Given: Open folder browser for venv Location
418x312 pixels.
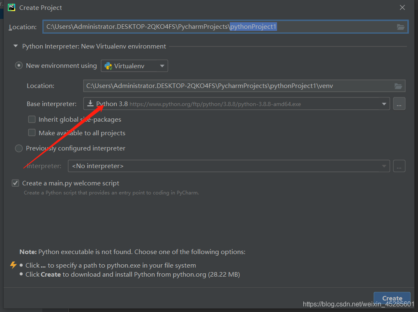Looking at the screenshot, I should point(398,86).
